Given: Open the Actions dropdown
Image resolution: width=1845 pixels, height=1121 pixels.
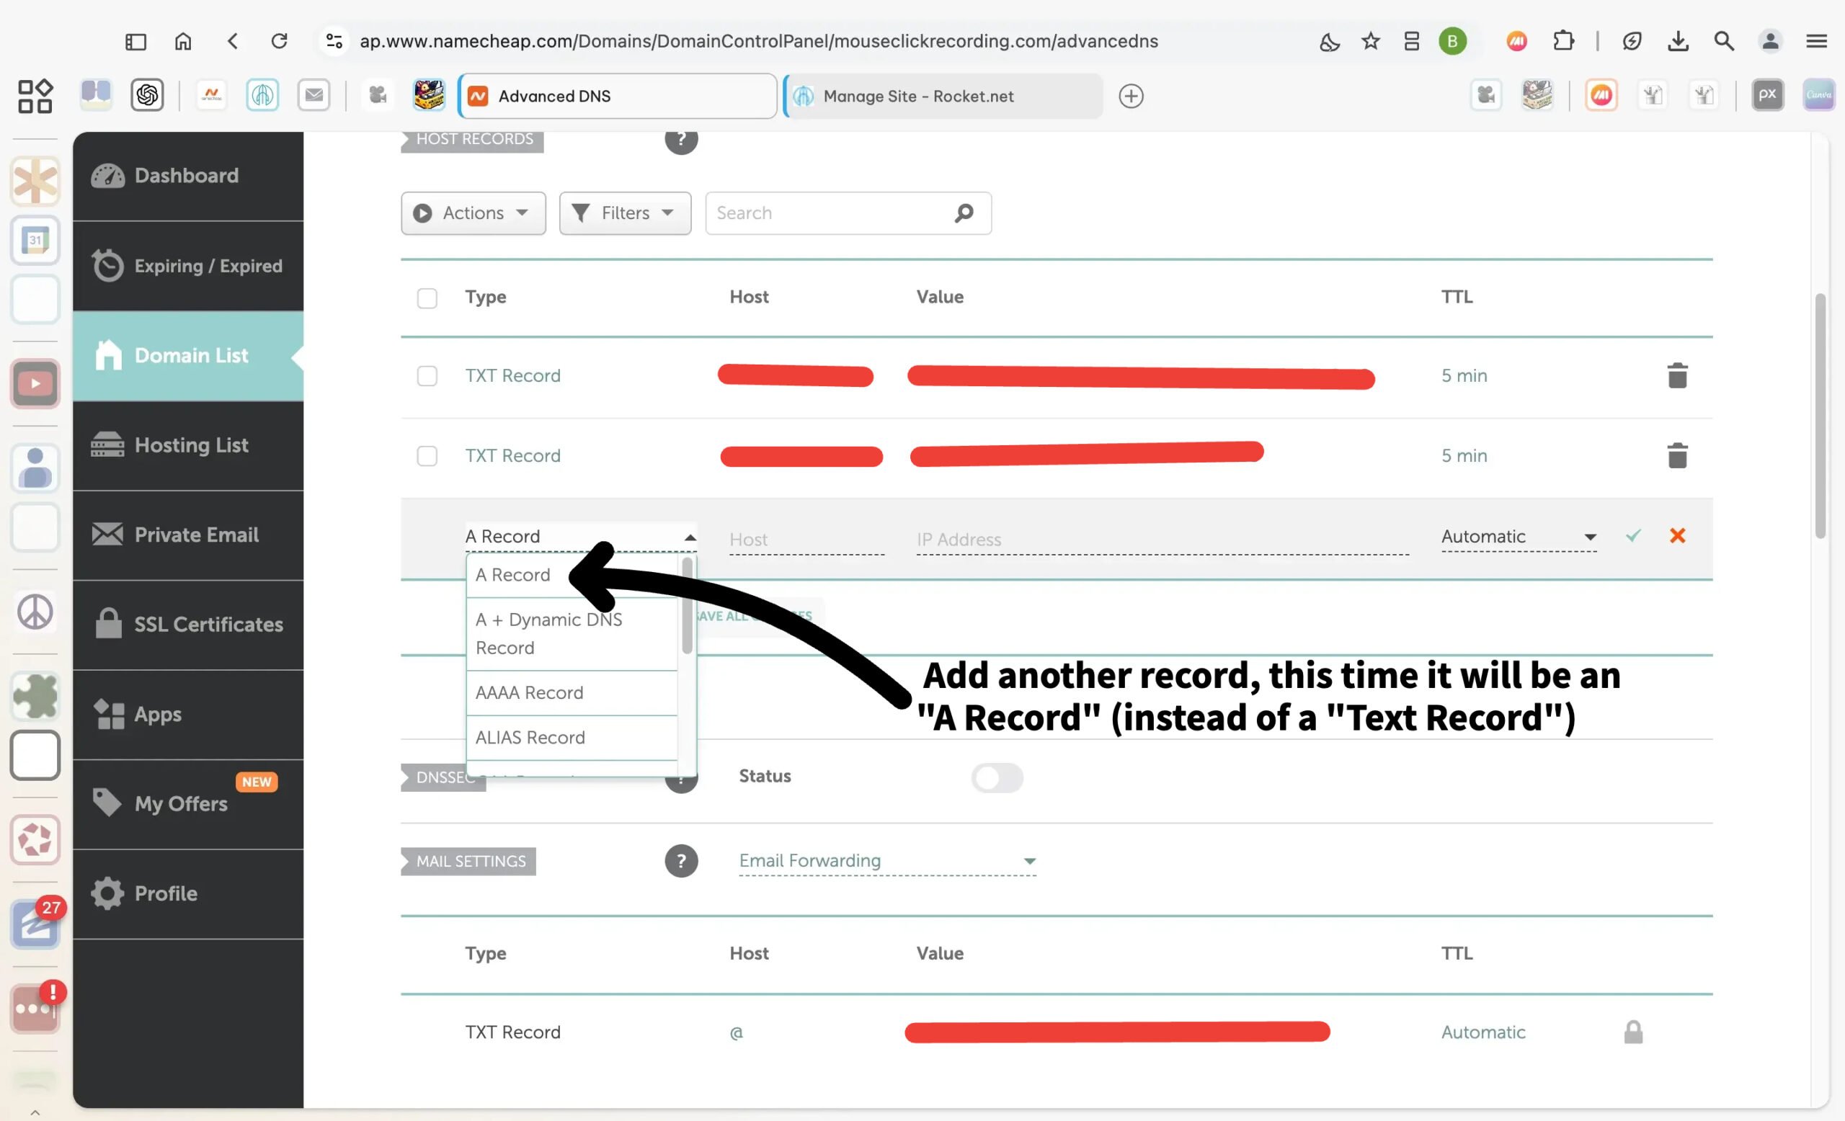Looking at the screenshot, I should (x=473, y=213).
